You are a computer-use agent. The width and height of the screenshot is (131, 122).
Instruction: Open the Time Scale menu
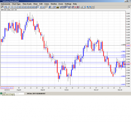coord(27,4)
